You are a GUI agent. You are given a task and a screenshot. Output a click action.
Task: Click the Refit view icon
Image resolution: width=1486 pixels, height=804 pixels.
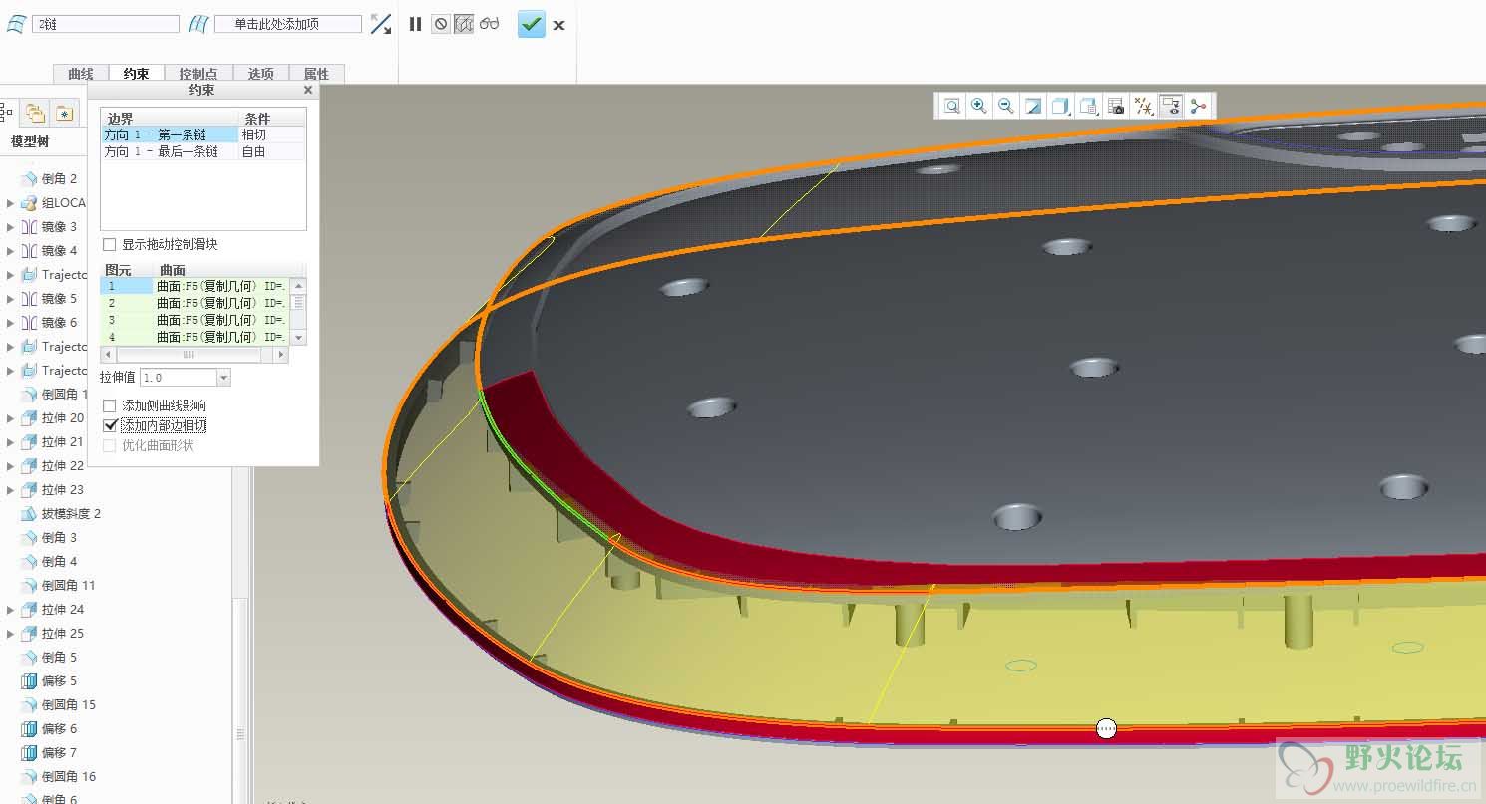(952, 106)
